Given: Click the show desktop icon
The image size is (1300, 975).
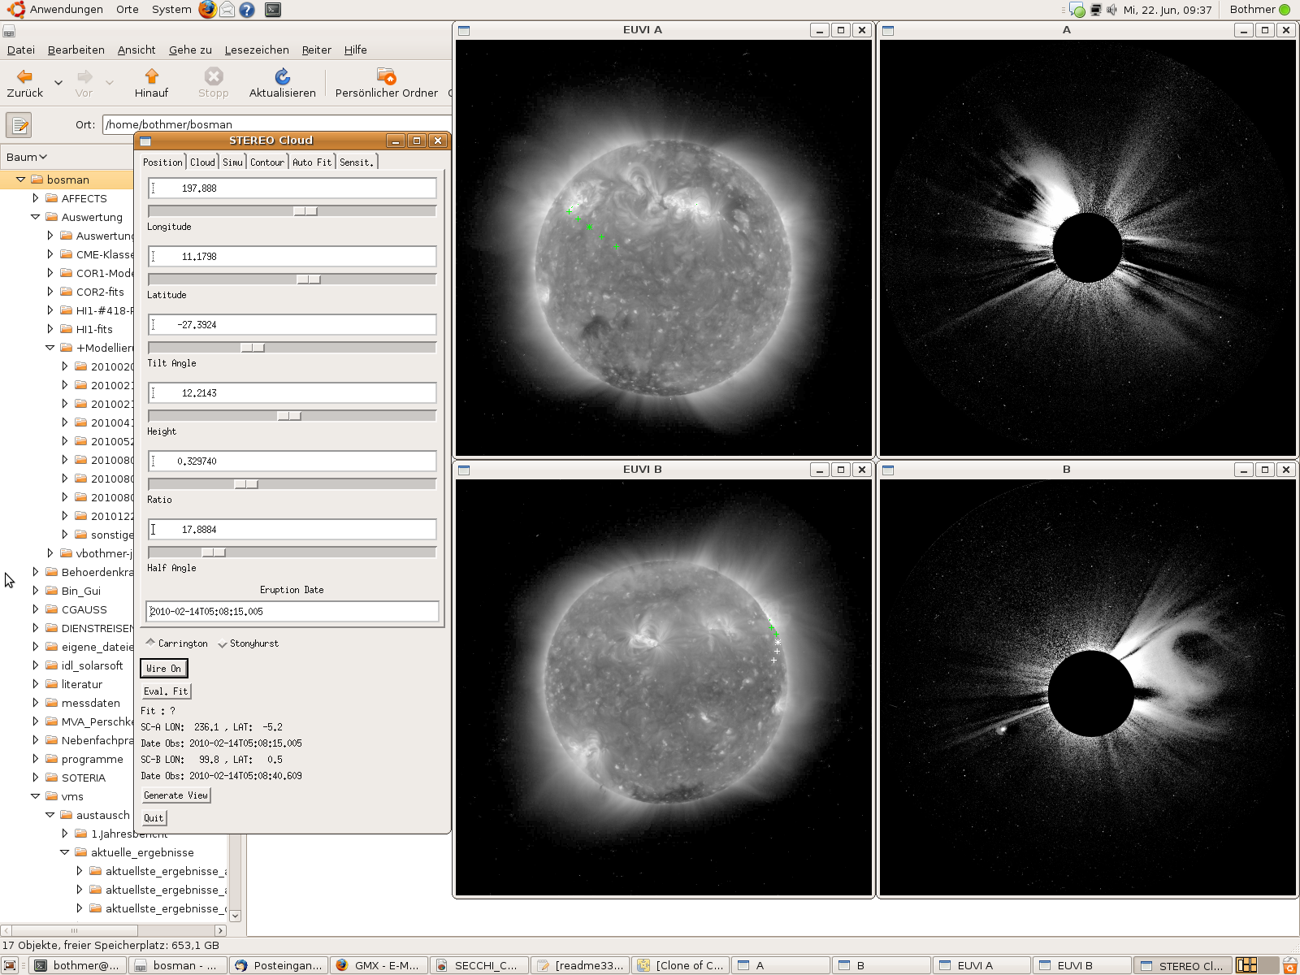Looking at the screenshot, I should click(x=10, y=965).
